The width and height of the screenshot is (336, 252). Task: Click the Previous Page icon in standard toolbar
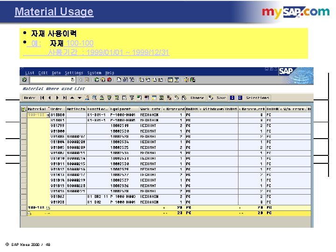coord(148,80)
